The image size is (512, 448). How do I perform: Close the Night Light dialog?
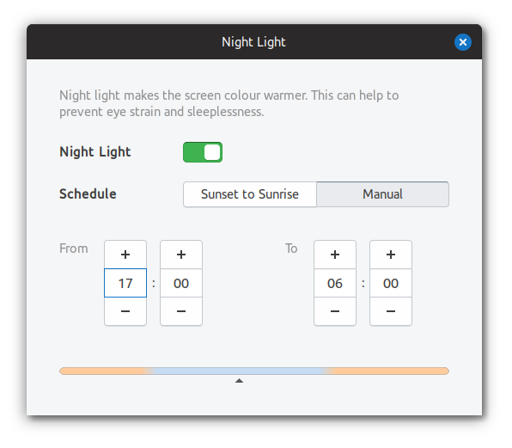(x=463, y=42)
